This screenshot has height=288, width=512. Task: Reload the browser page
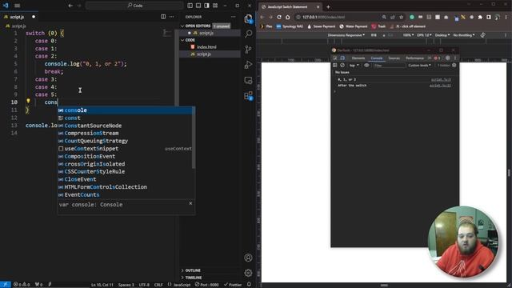click(x=279, y=17)
